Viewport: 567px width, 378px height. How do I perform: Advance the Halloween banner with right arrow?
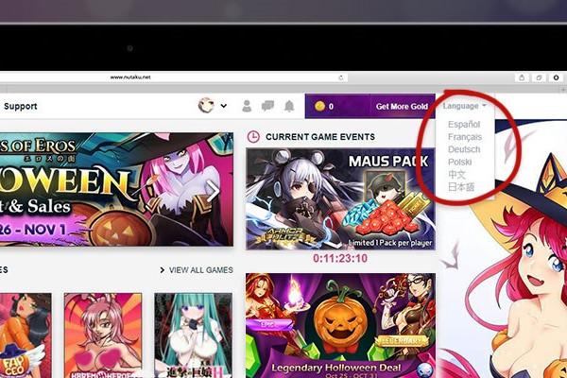[x=214, y=192]
